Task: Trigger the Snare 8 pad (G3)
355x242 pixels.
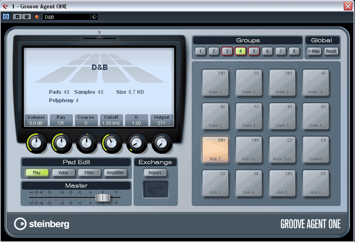Action: tap(249, 82)
